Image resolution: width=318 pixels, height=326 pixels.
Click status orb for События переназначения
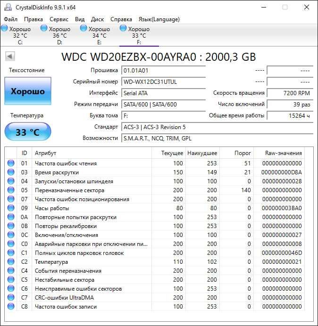coord(11,270)
